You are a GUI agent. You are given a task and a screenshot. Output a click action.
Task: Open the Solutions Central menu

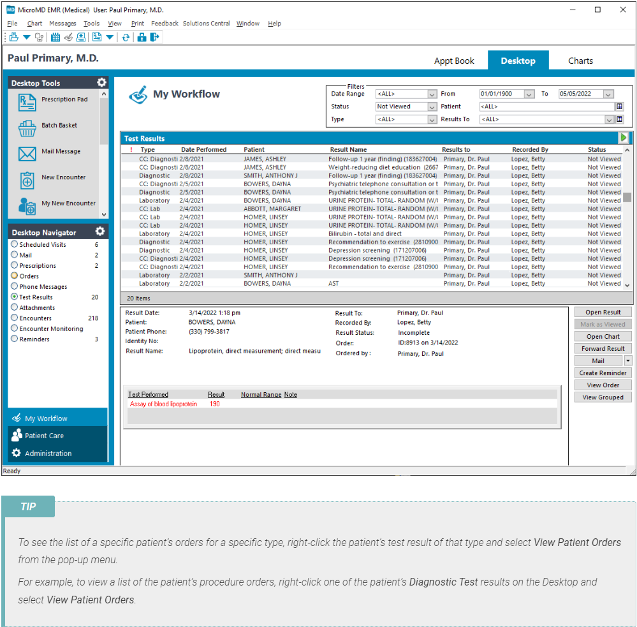(206, 24)
